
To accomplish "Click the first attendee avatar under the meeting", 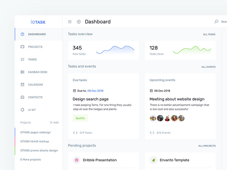I will pyautogui.click(x=153, y=118).
